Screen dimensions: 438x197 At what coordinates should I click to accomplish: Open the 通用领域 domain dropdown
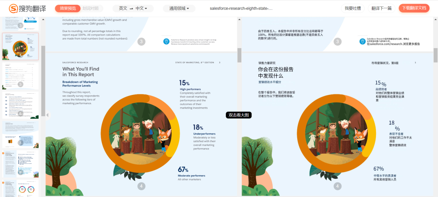pos(179,8)
